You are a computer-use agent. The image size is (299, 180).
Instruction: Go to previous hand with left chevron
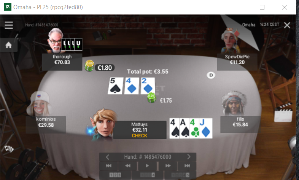[107, 157]
